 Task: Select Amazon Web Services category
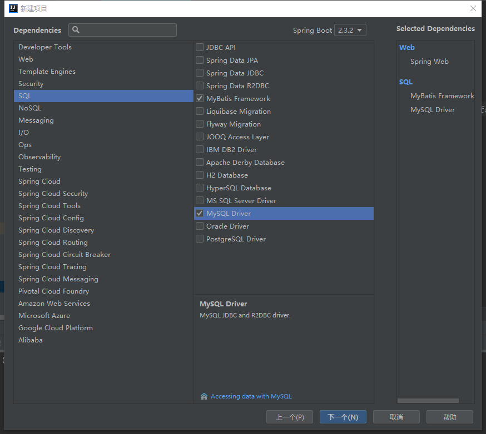(x=103, y=304)
